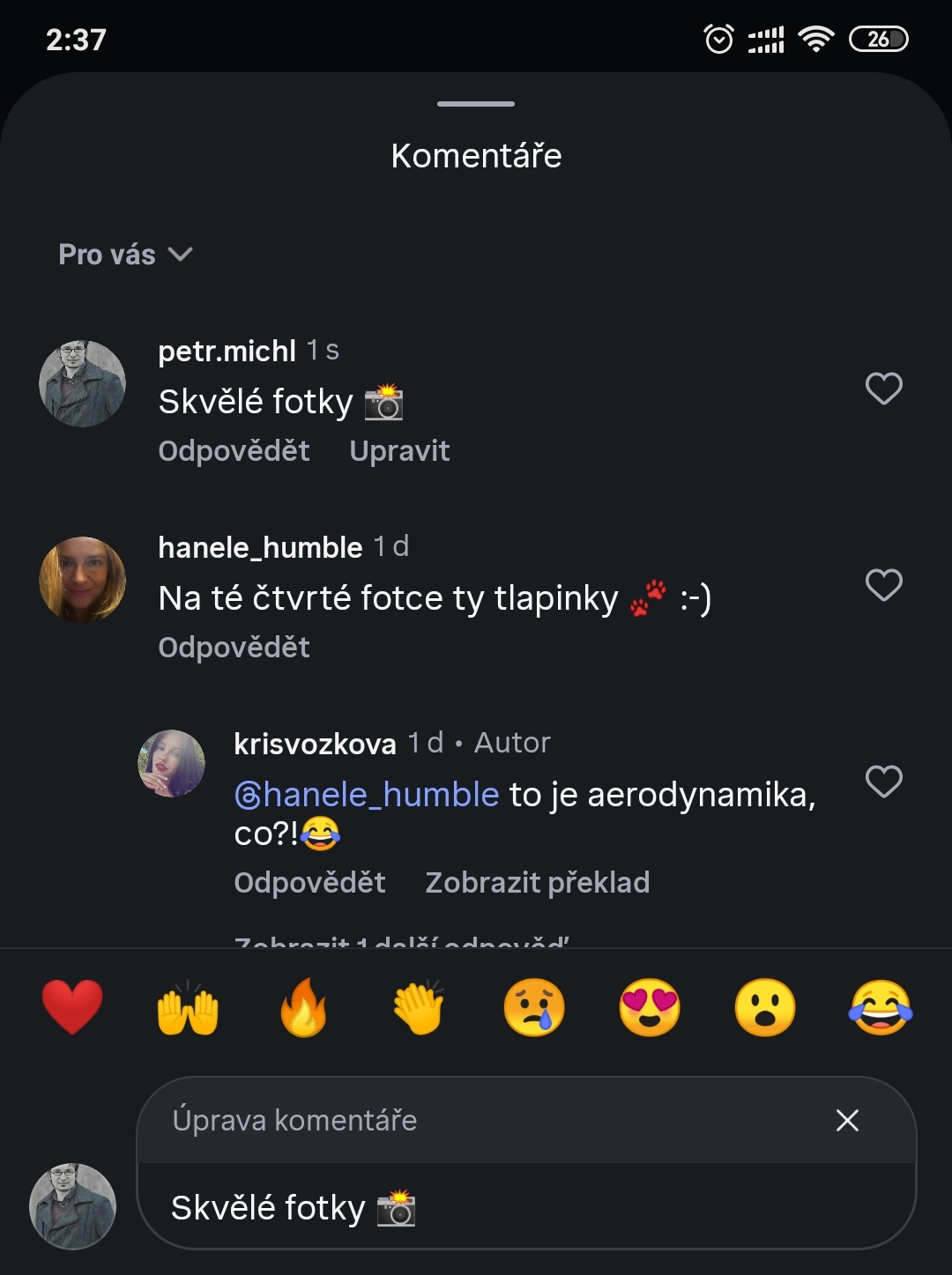Like hanele_humble's tlapinky comment

click(883, 585)
